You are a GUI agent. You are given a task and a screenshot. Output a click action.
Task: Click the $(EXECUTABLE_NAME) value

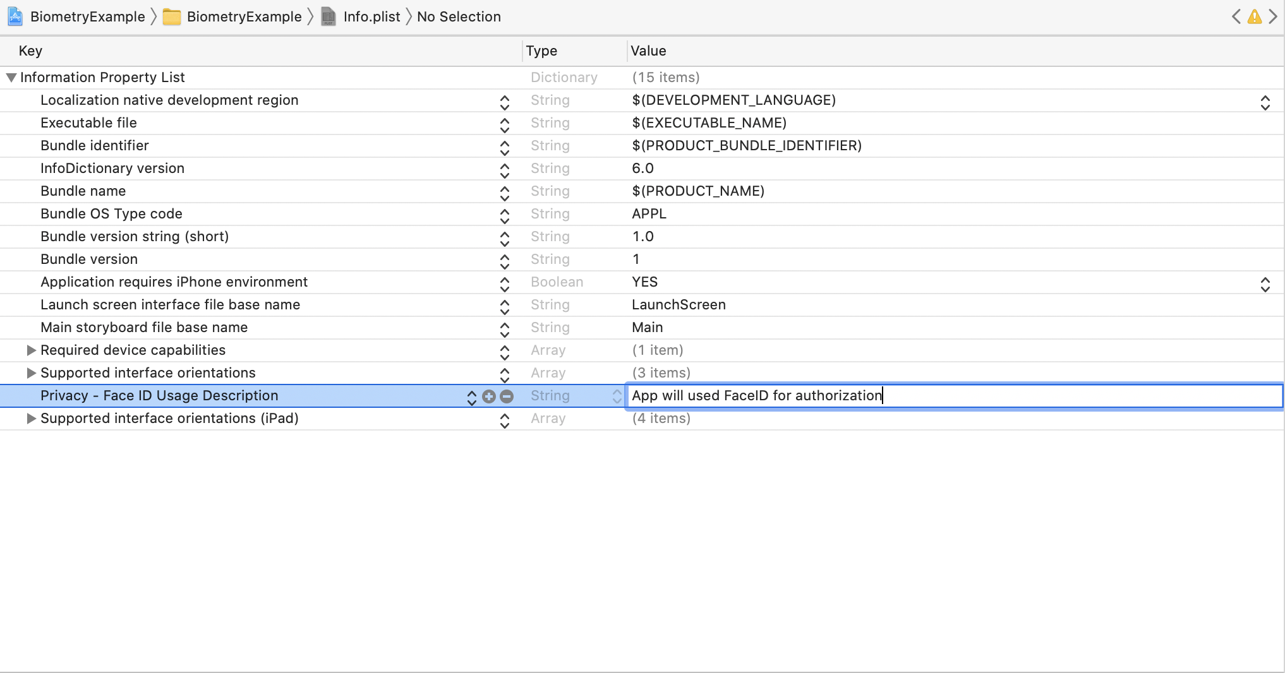[709, 123]
